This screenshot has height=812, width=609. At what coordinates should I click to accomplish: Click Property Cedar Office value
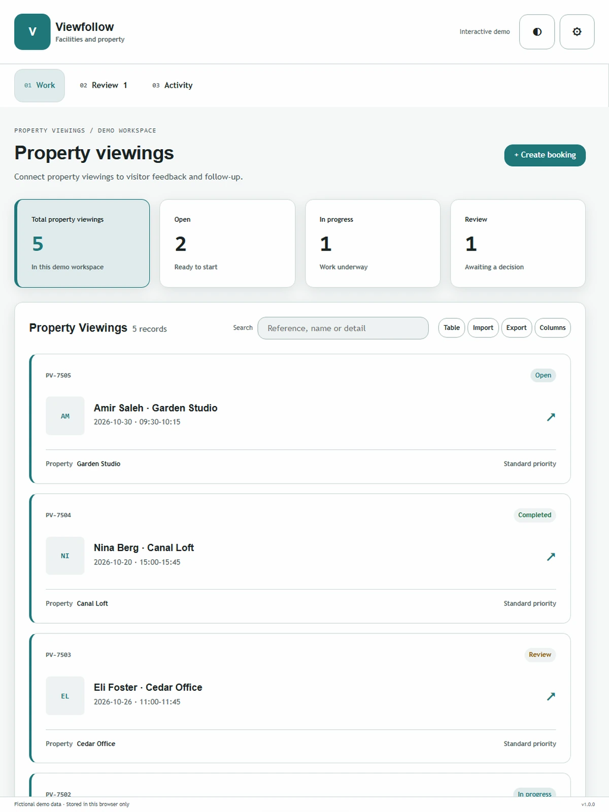96,743
